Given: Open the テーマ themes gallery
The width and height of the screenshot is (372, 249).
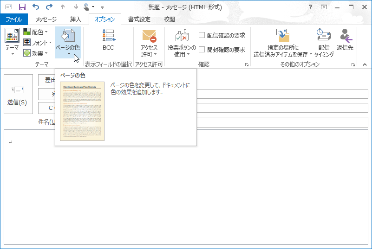Looking at the screenshot, I should pos(12,42).
